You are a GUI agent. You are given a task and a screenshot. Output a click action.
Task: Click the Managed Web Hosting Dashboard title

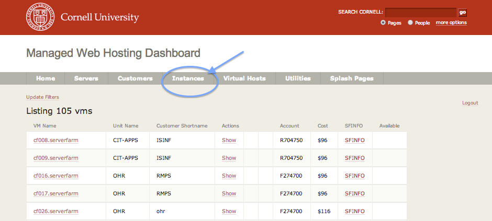pos(113,53)
